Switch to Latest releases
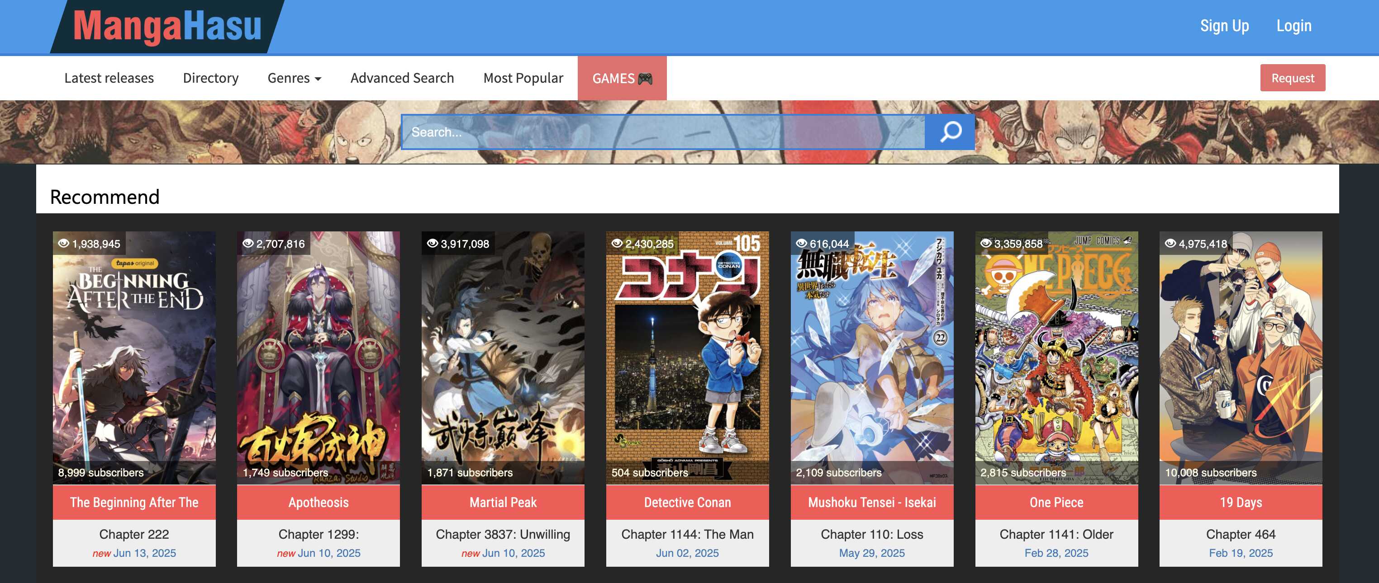 point(108,78)
